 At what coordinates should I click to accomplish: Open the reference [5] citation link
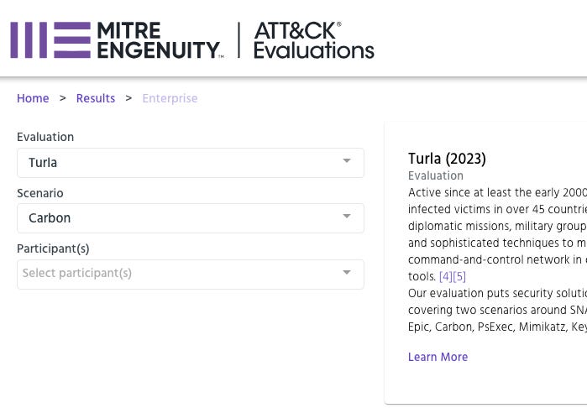coord(459,276)
